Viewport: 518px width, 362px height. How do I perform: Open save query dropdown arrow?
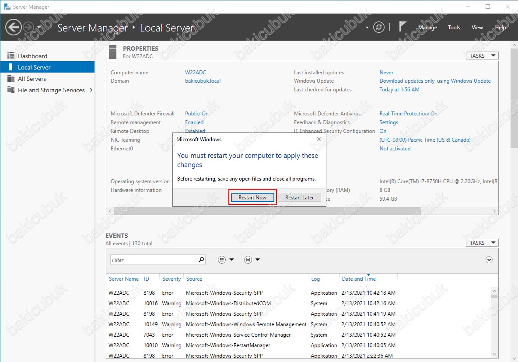(x=258, y=259)
